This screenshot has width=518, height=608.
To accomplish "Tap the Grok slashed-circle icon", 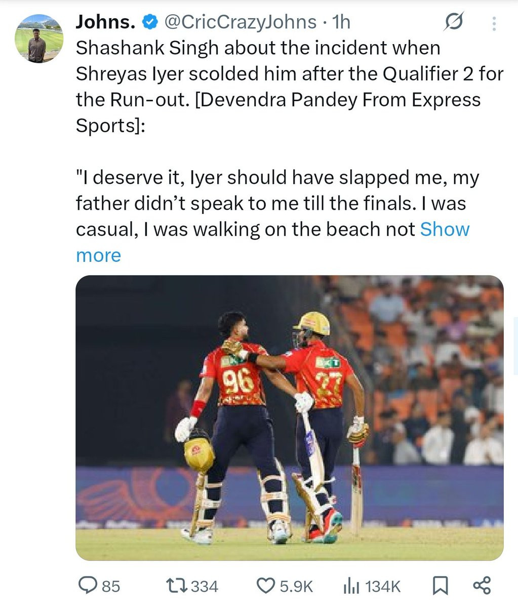I will click(453, 22).
